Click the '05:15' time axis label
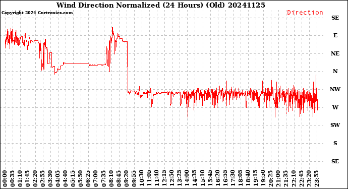The image size is (348, 189). (73, 178)
